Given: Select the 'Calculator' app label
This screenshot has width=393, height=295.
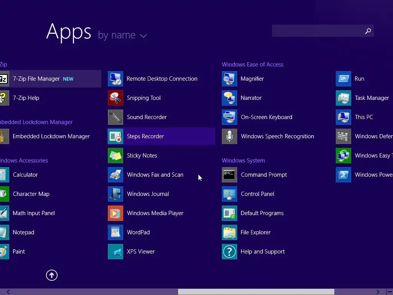Looking at the screenshot, I should (25, 175).
